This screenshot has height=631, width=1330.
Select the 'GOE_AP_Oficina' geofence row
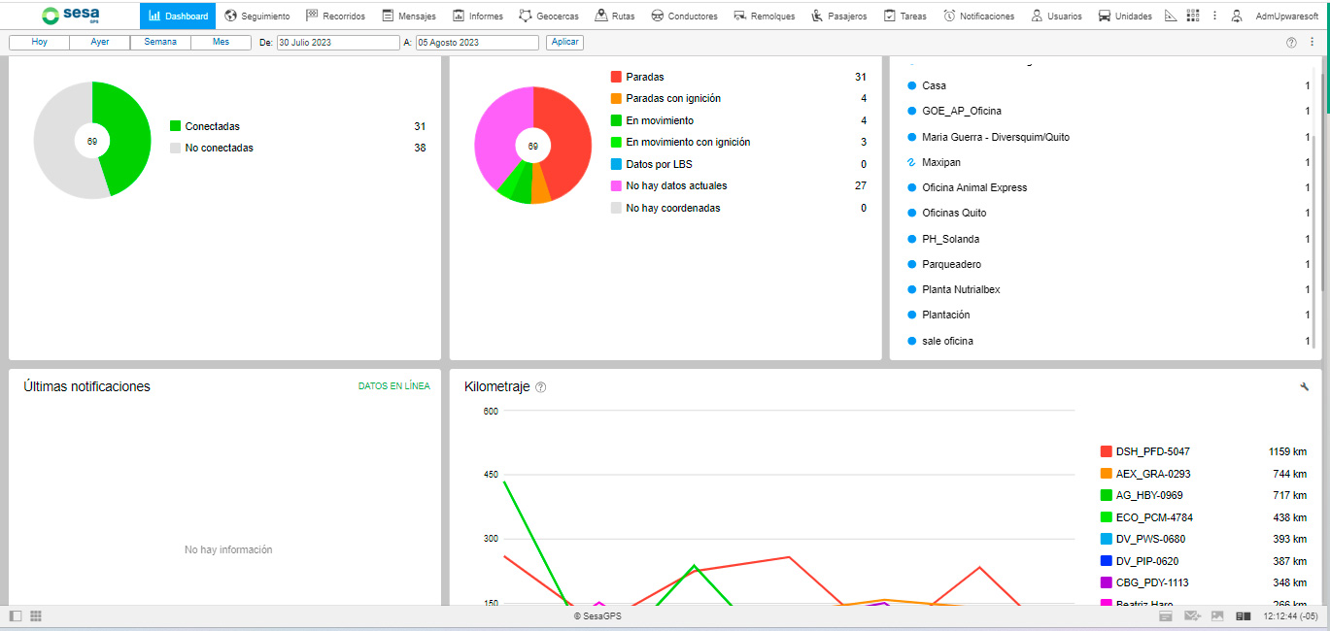1108,111
